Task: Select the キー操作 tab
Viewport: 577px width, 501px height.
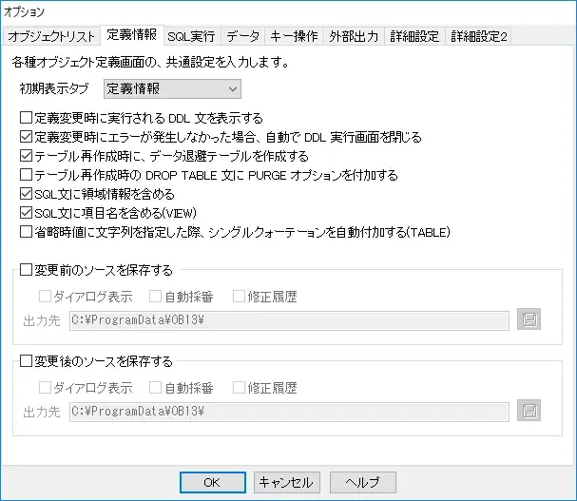Action: (293, 37)
